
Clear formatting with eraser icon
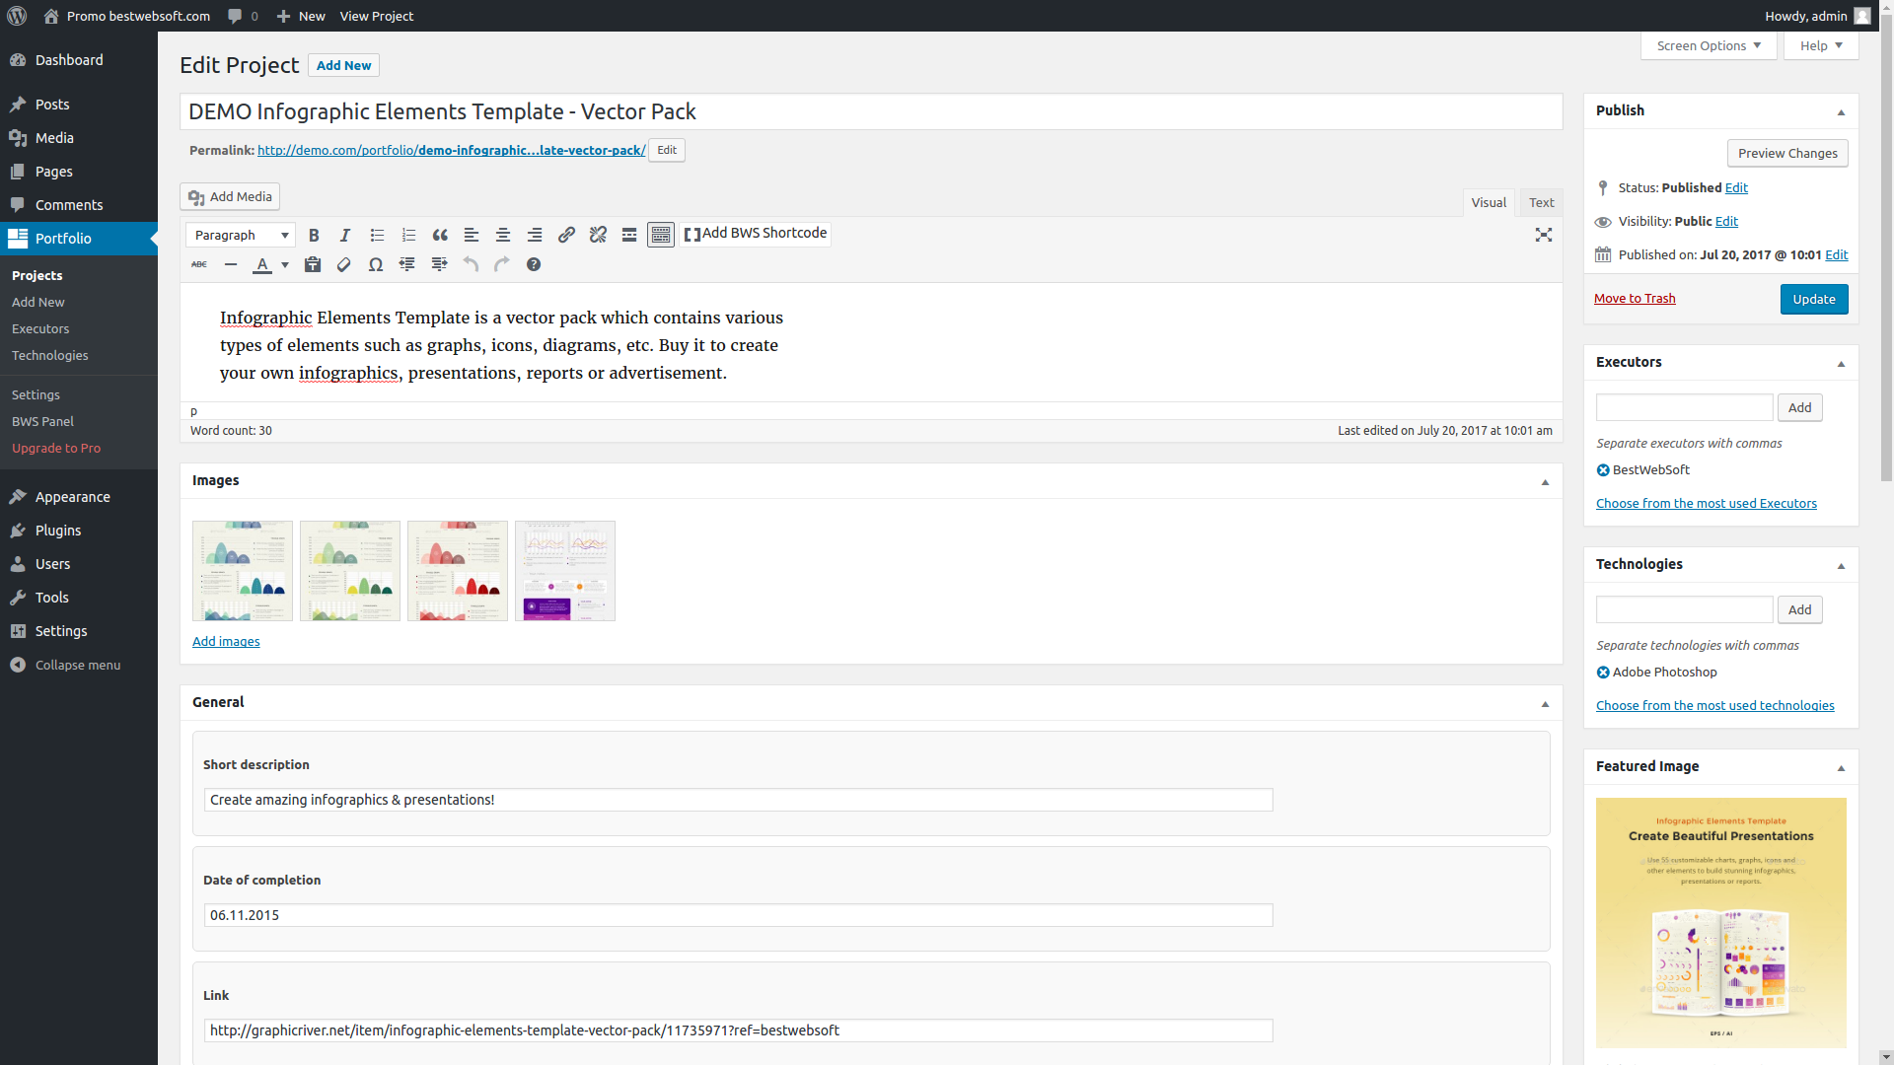tap(344, 264)
